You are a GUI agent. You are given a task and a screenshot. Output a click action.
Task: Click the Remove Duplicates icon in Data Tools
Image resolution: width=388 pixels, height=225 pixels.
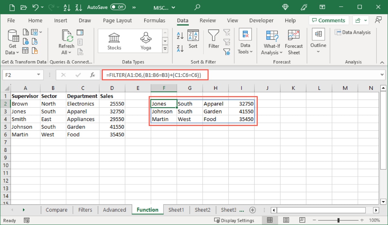[244, 34]
